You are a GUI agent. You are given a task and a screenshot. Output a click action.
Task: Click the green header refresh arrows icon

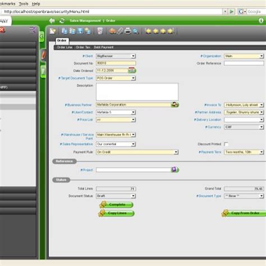coord(62,21)
